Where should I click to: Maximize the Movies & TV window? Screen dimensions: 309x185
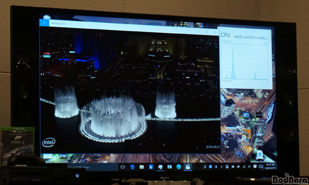coord(207,32)
